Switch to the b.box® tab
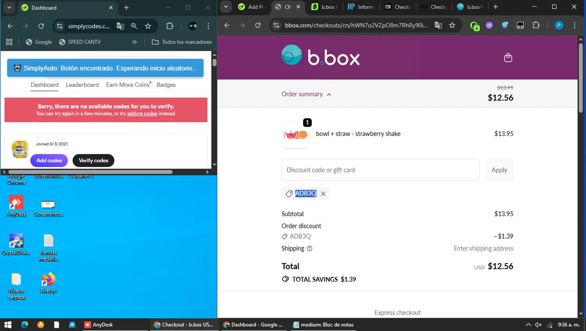Screen dimensions: 586x331 click(x=470, y=7)
